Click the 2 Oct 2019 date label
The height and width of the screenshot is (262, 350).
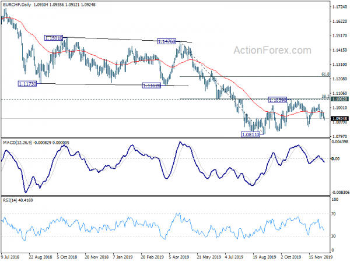tap(291, 257)
